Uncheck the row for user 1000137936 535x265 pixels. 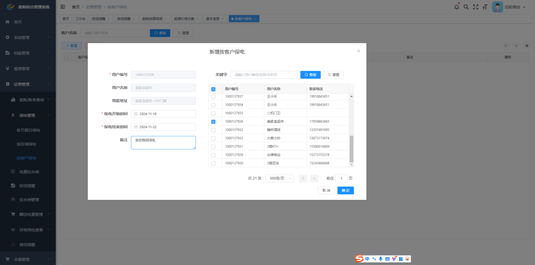click(213, 122)
